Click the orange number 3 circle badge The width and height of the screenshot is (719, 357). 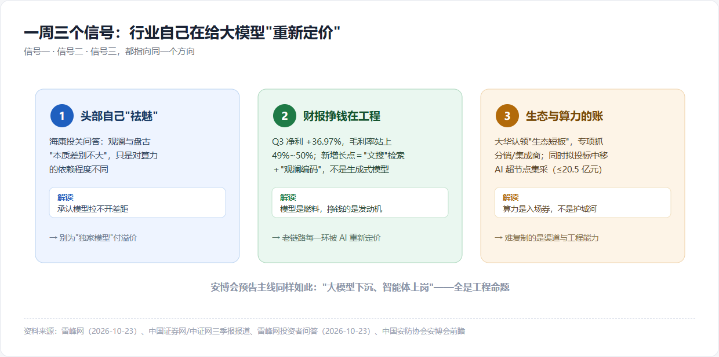[x=507, y=116]
